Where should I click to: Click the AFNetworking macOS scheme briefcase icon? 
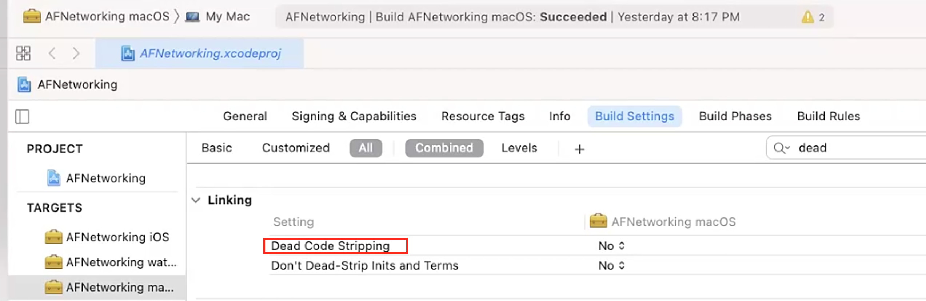32,16
